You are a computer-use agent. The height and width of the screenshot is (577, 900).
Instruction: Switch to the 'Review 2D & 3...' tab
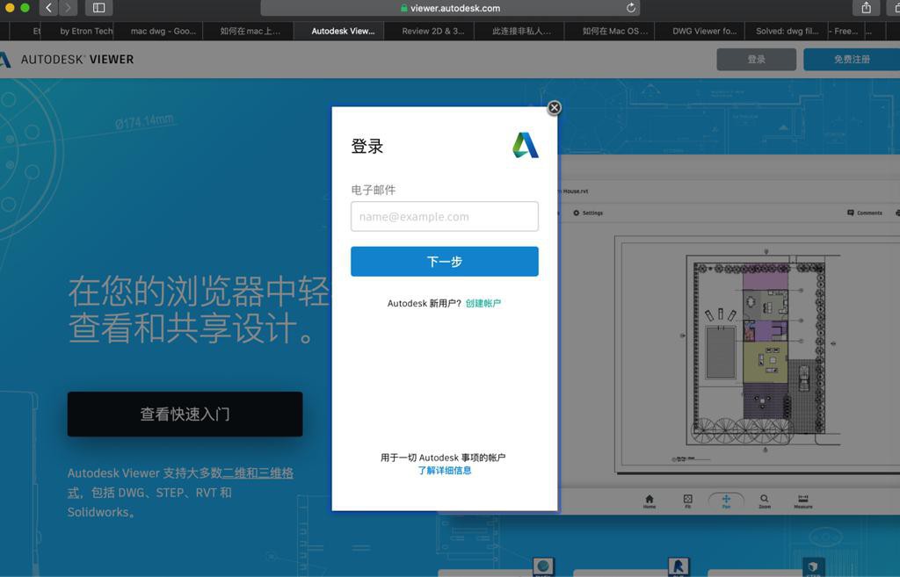[432, 31]
